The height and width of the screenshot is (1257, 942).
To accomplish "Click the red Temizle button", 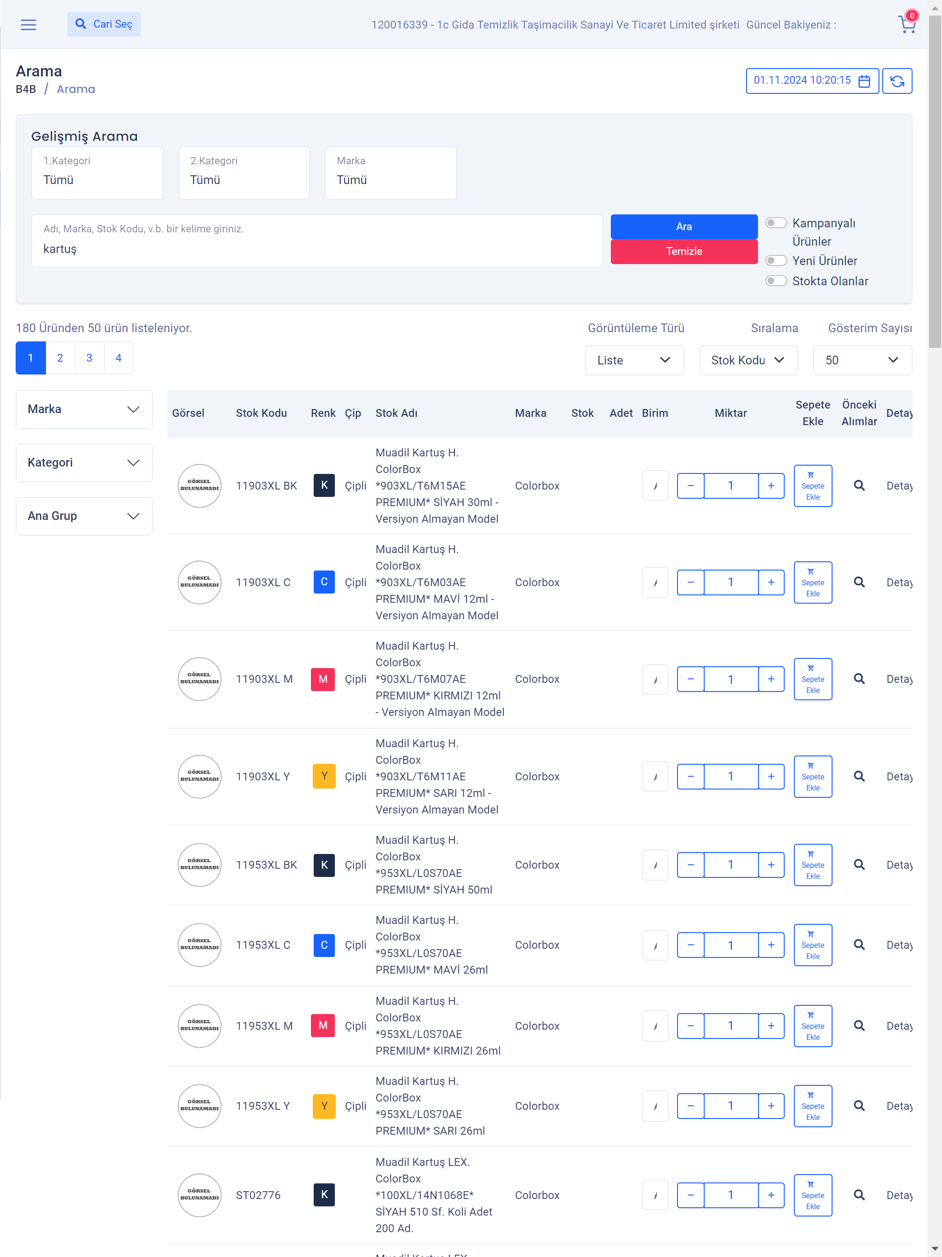I will (684, 252).
